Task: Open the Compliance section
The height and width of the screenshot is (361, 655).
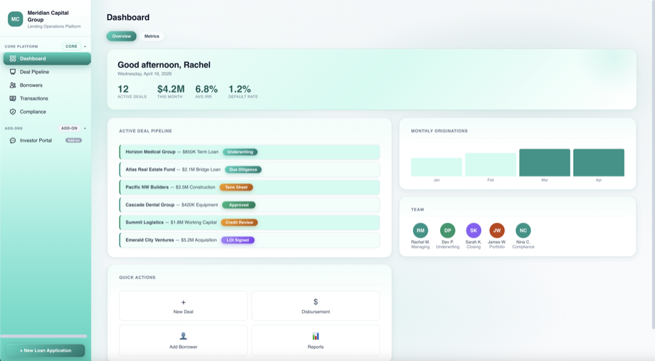Action: click(47, 112)
